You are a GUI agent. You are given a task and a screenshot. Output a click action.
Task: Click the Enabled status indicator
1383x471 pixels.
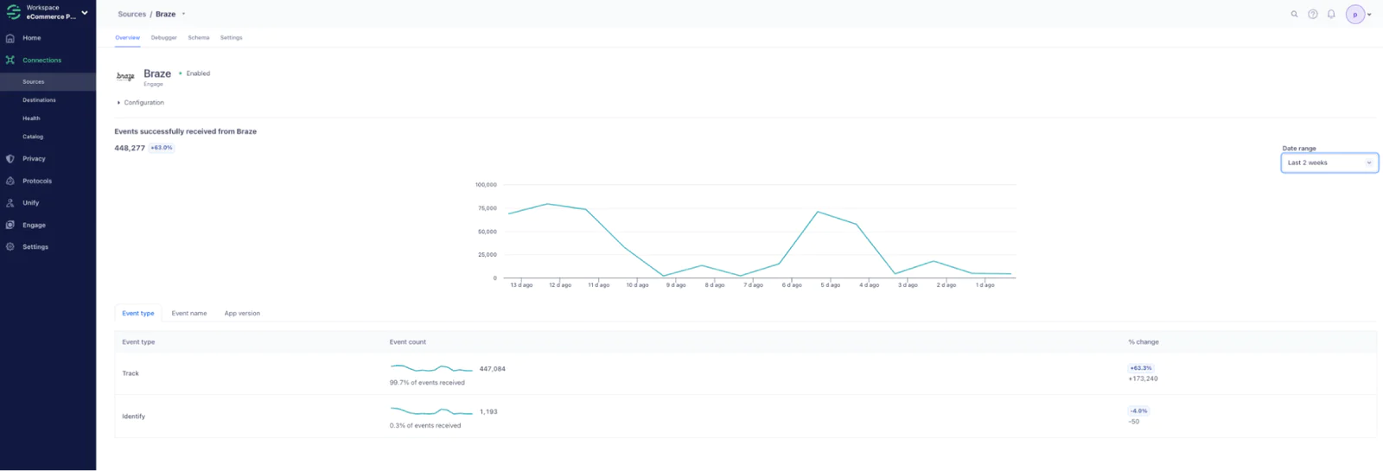pyautogui.click(x=194, y=73)
